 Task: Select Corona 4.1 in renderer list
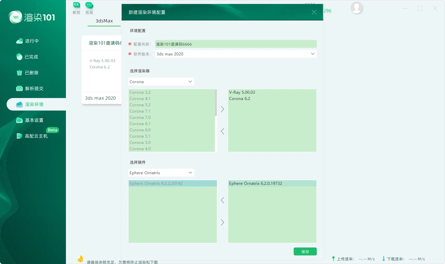point(172,99)
